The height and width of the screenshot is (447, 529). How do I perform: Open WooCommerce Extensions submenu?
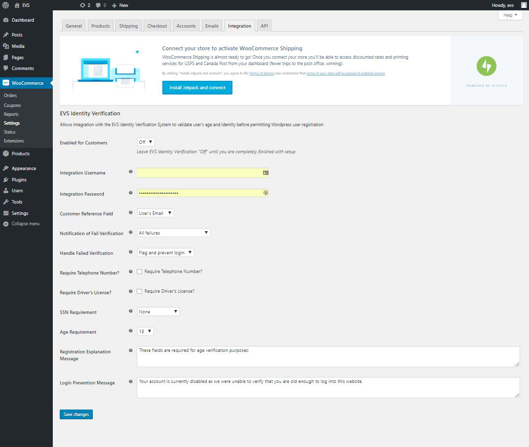14,141
